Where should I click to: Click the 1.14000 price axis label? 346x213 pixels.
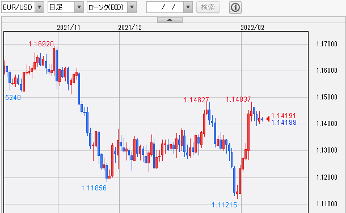(x=327, y=124)
